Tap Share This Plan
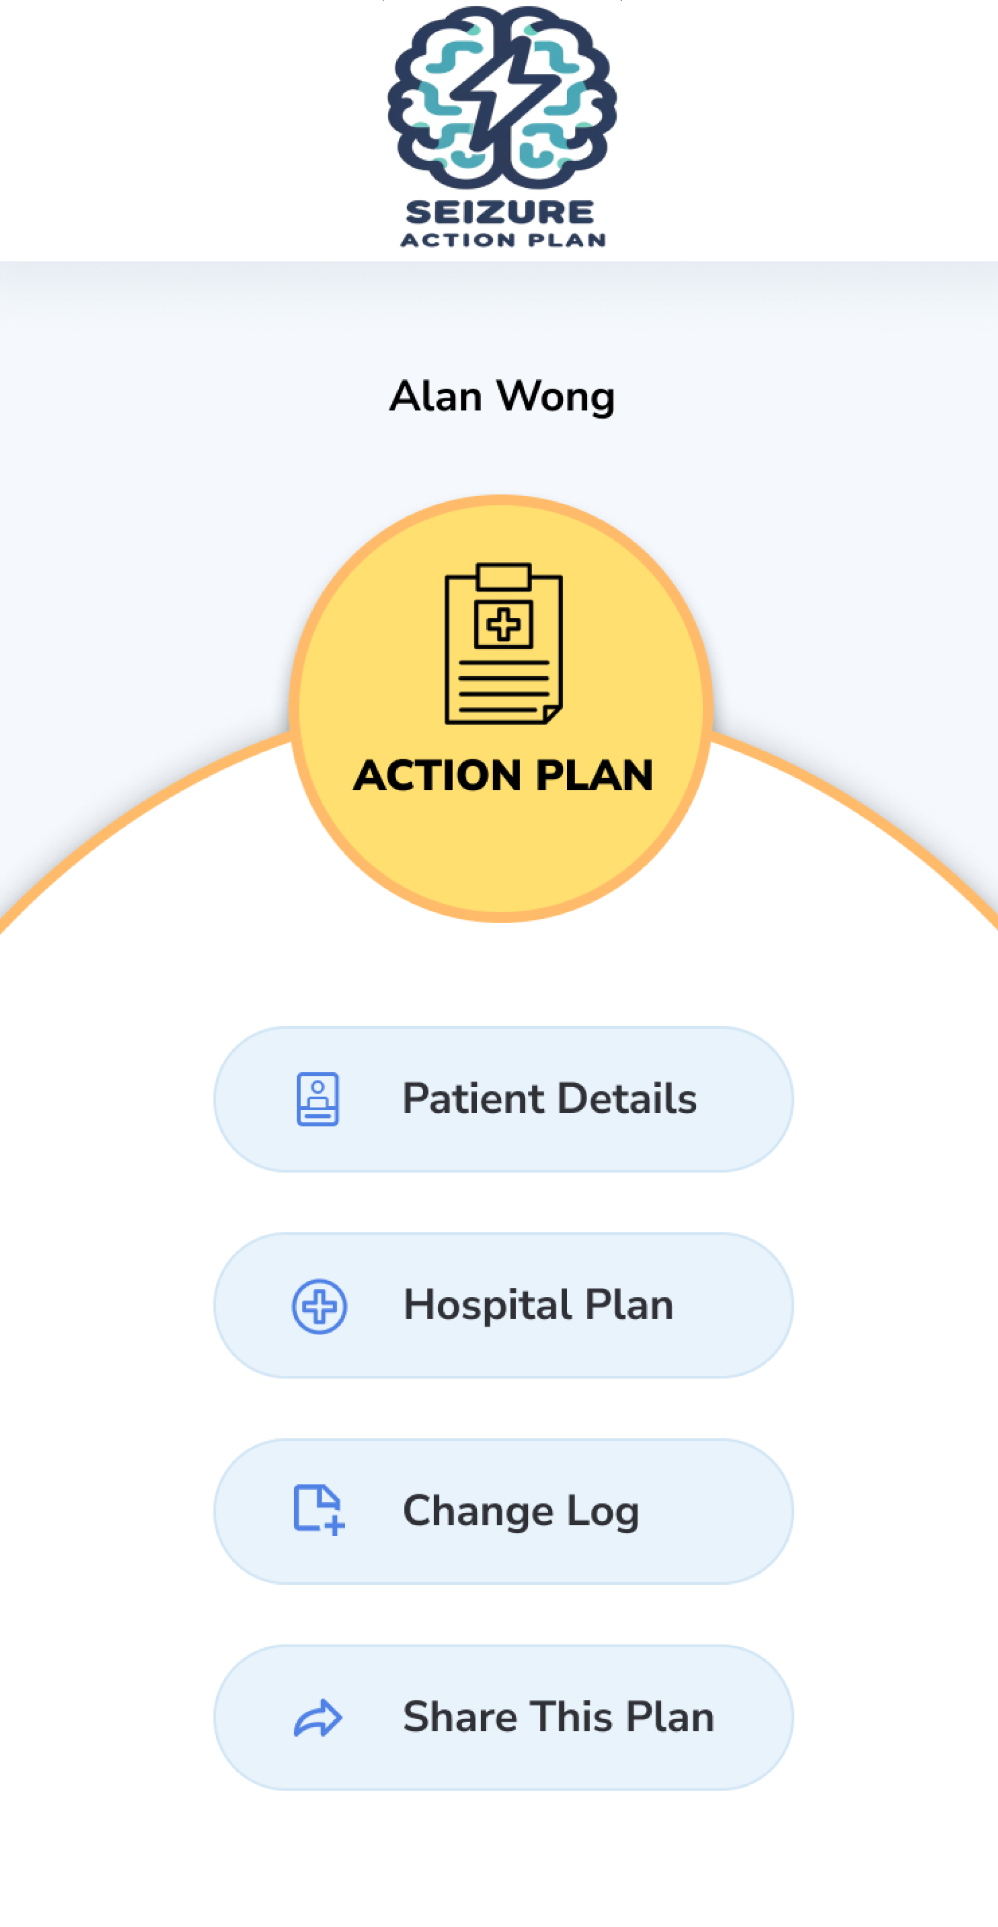998x1927 pixels. (x=558, y=1717)
